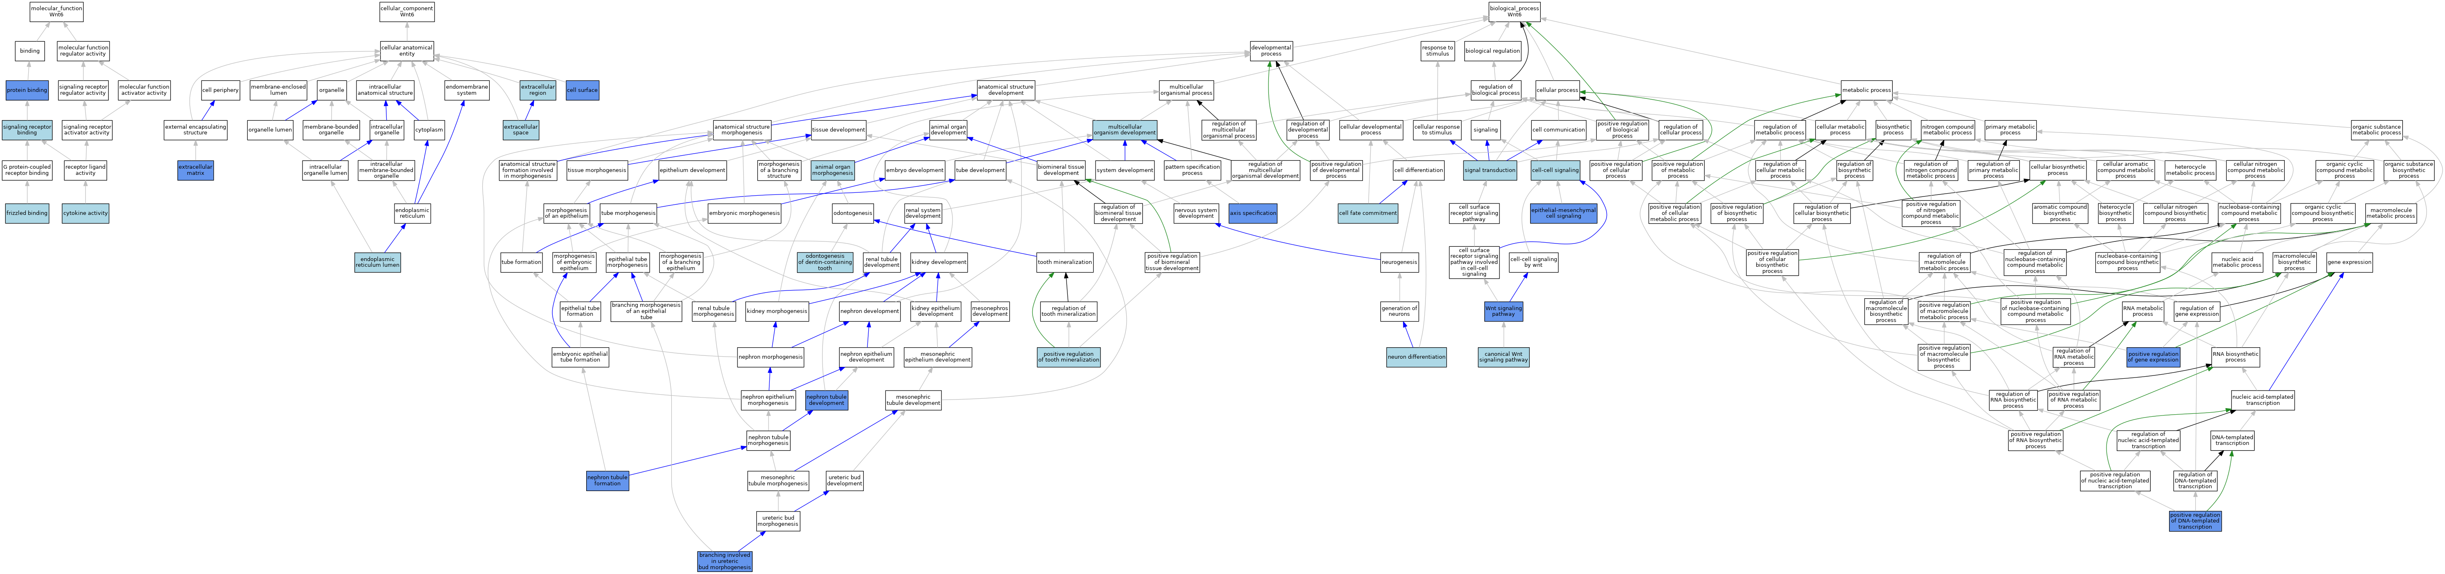The image size is (2445, 574).
Task: Click the 'membrane-enclosed lumen' node
Action: tap(278, 90)
